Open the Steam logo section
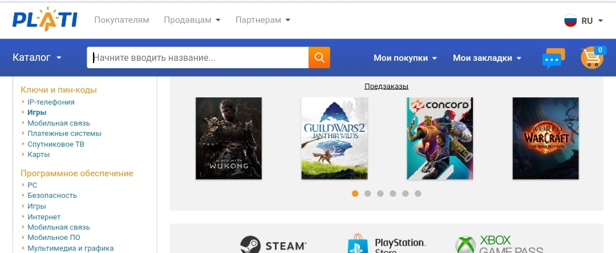The width and height of the screenshot is (616, 253). [x=273, y=245]
